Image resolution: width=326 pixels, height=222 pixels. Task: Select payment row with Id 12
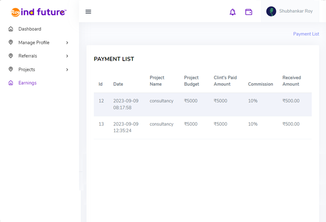click(x=202, y=104)
